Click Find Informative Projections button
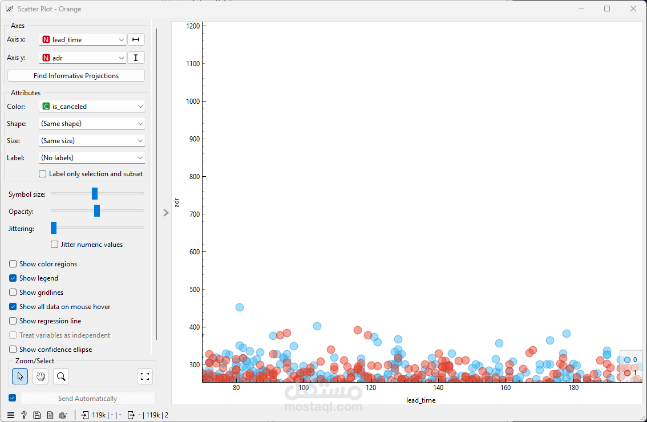The height and width of the screenshot is (422, 647). click(x=76, y=75)
